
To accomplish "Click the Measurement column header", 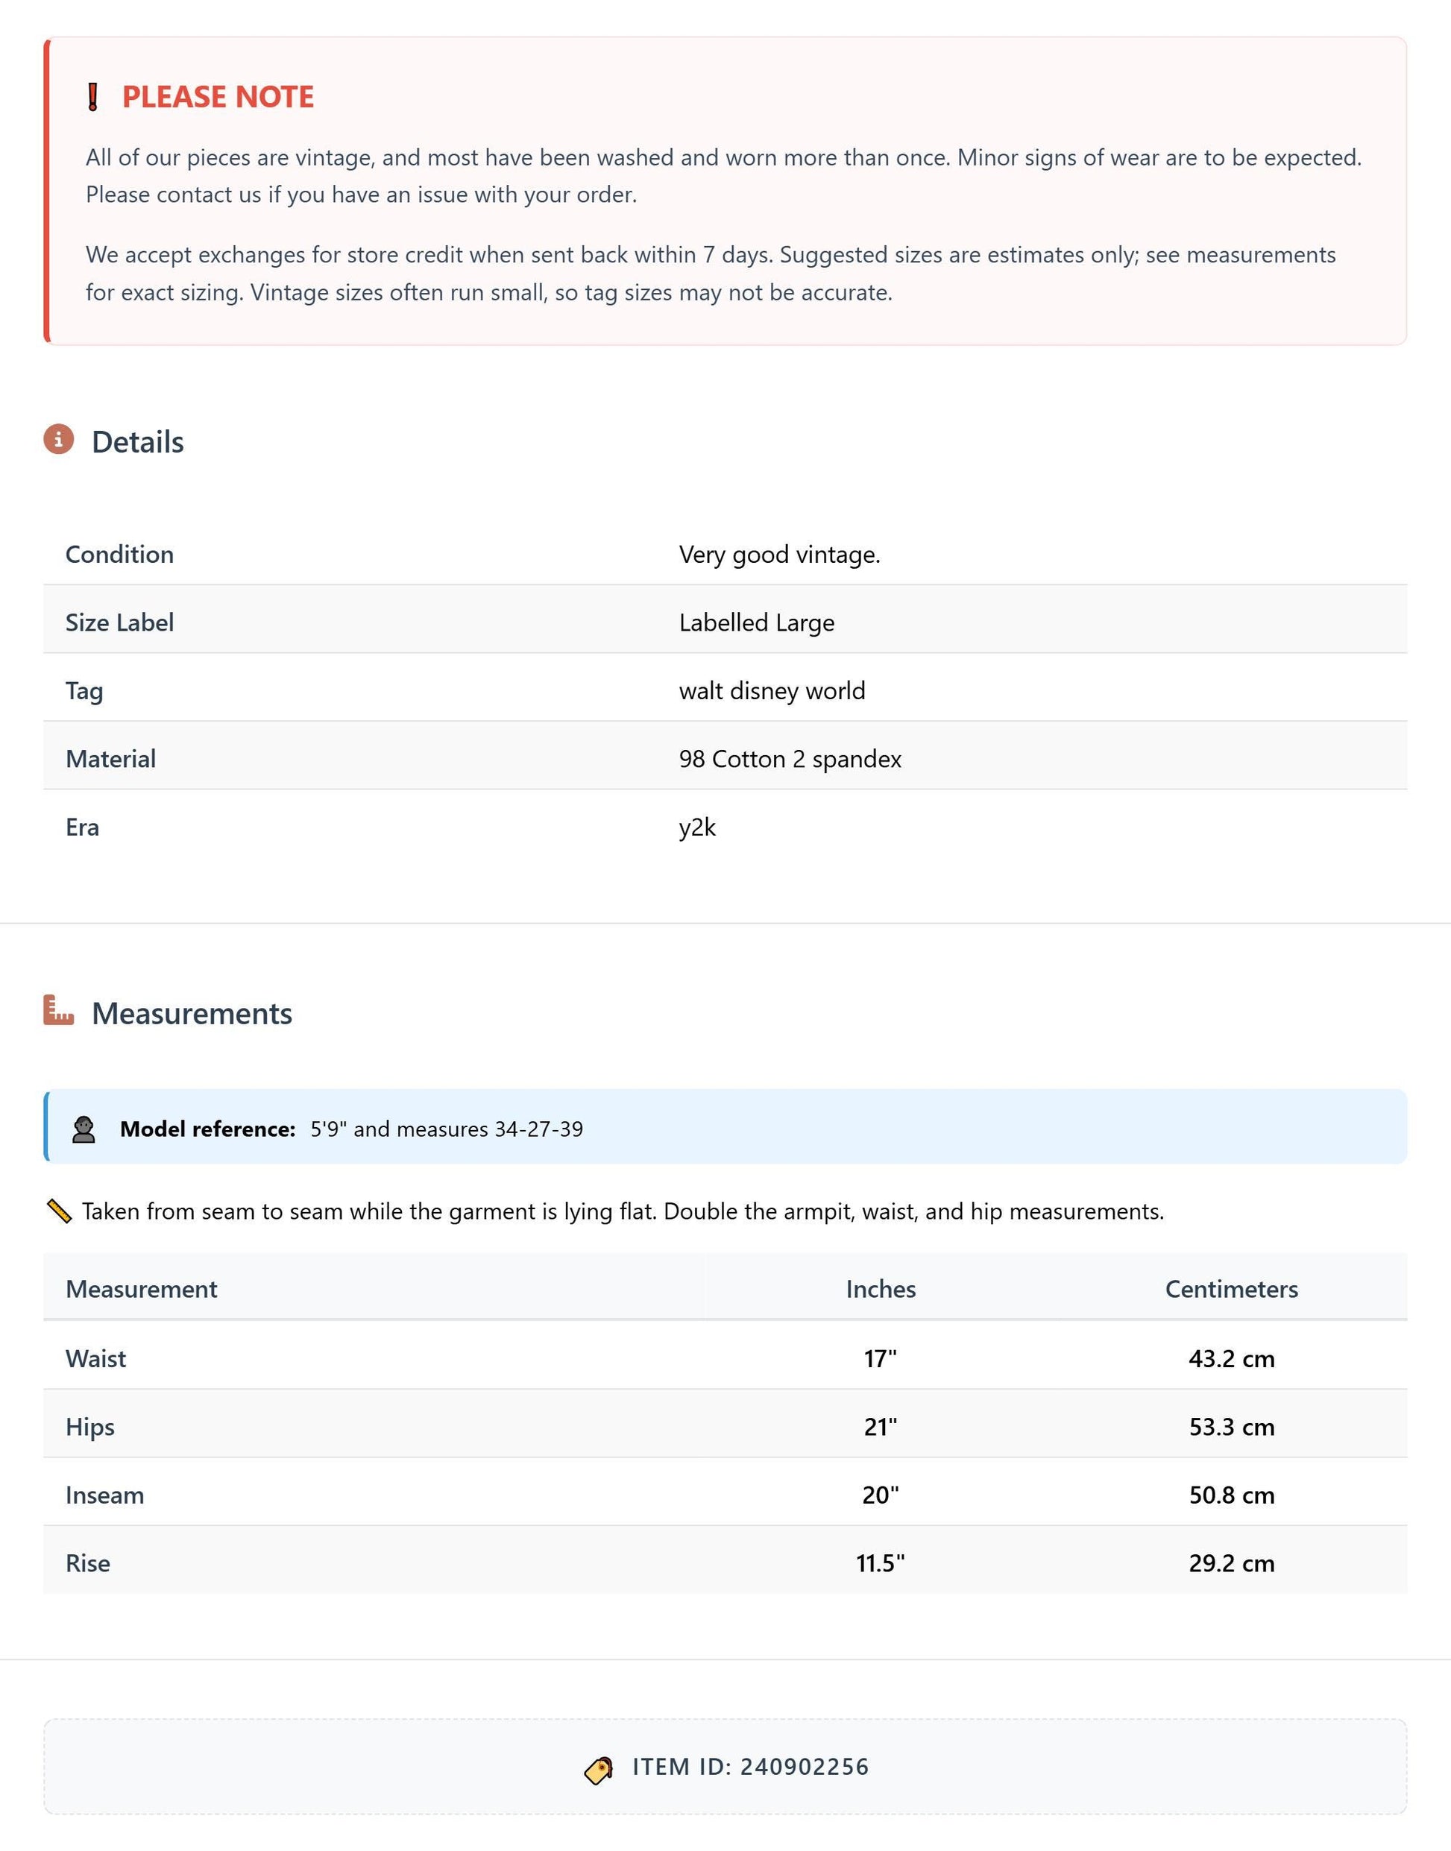I will pyautogui.click(x=142, y=1289).
